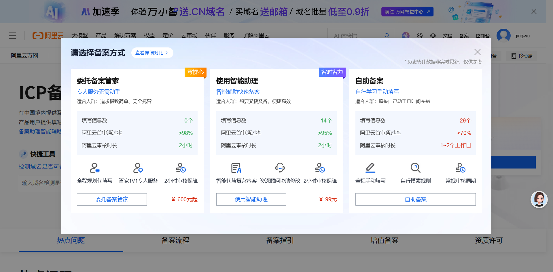Image resolution: width=553 pixels, height=272 pixels.
Task: Click the 全程手动填写 pencil icon
Action: pyautogui.click(x=370, y=168)
